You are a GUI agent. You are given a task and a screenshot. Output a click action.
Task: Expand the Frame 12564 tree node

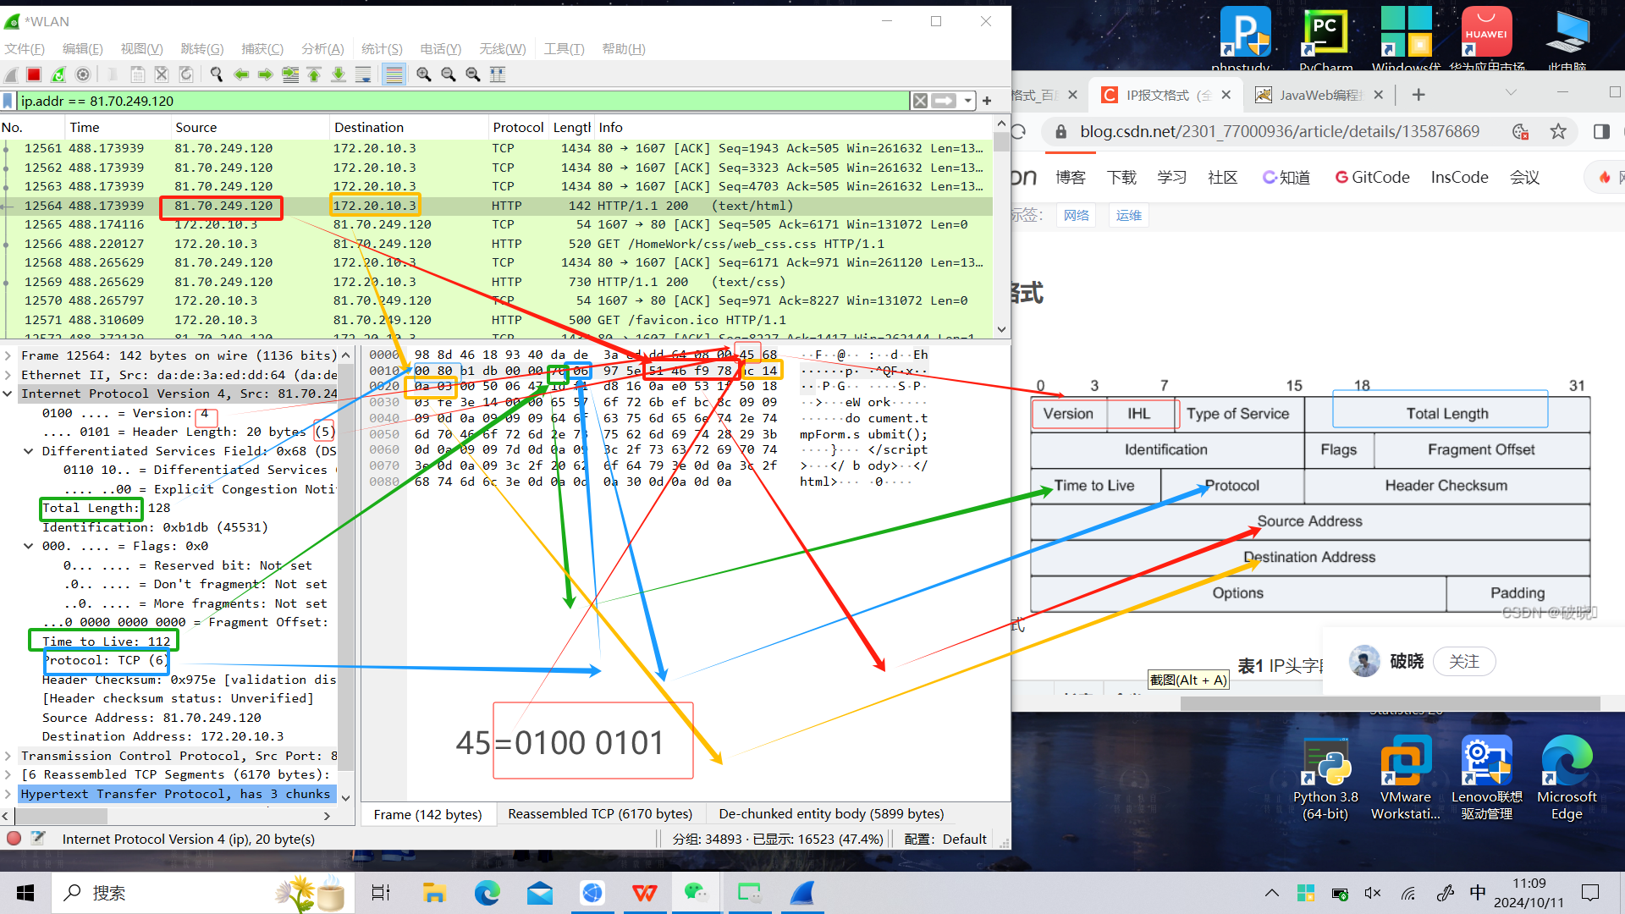(x=8, y=355)
